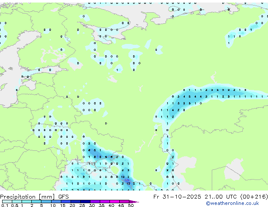This screenshot has width=268, height=207.
Task: Click the 5–10 mm legend color swatch
Action: click(x=46, y=202)
